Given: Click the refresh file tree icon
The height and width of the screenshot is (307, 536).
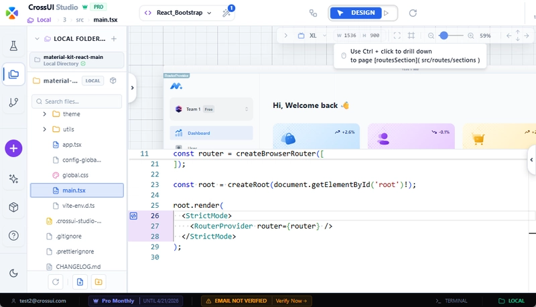Looking at the screenshot, I should tap(56, 282).
